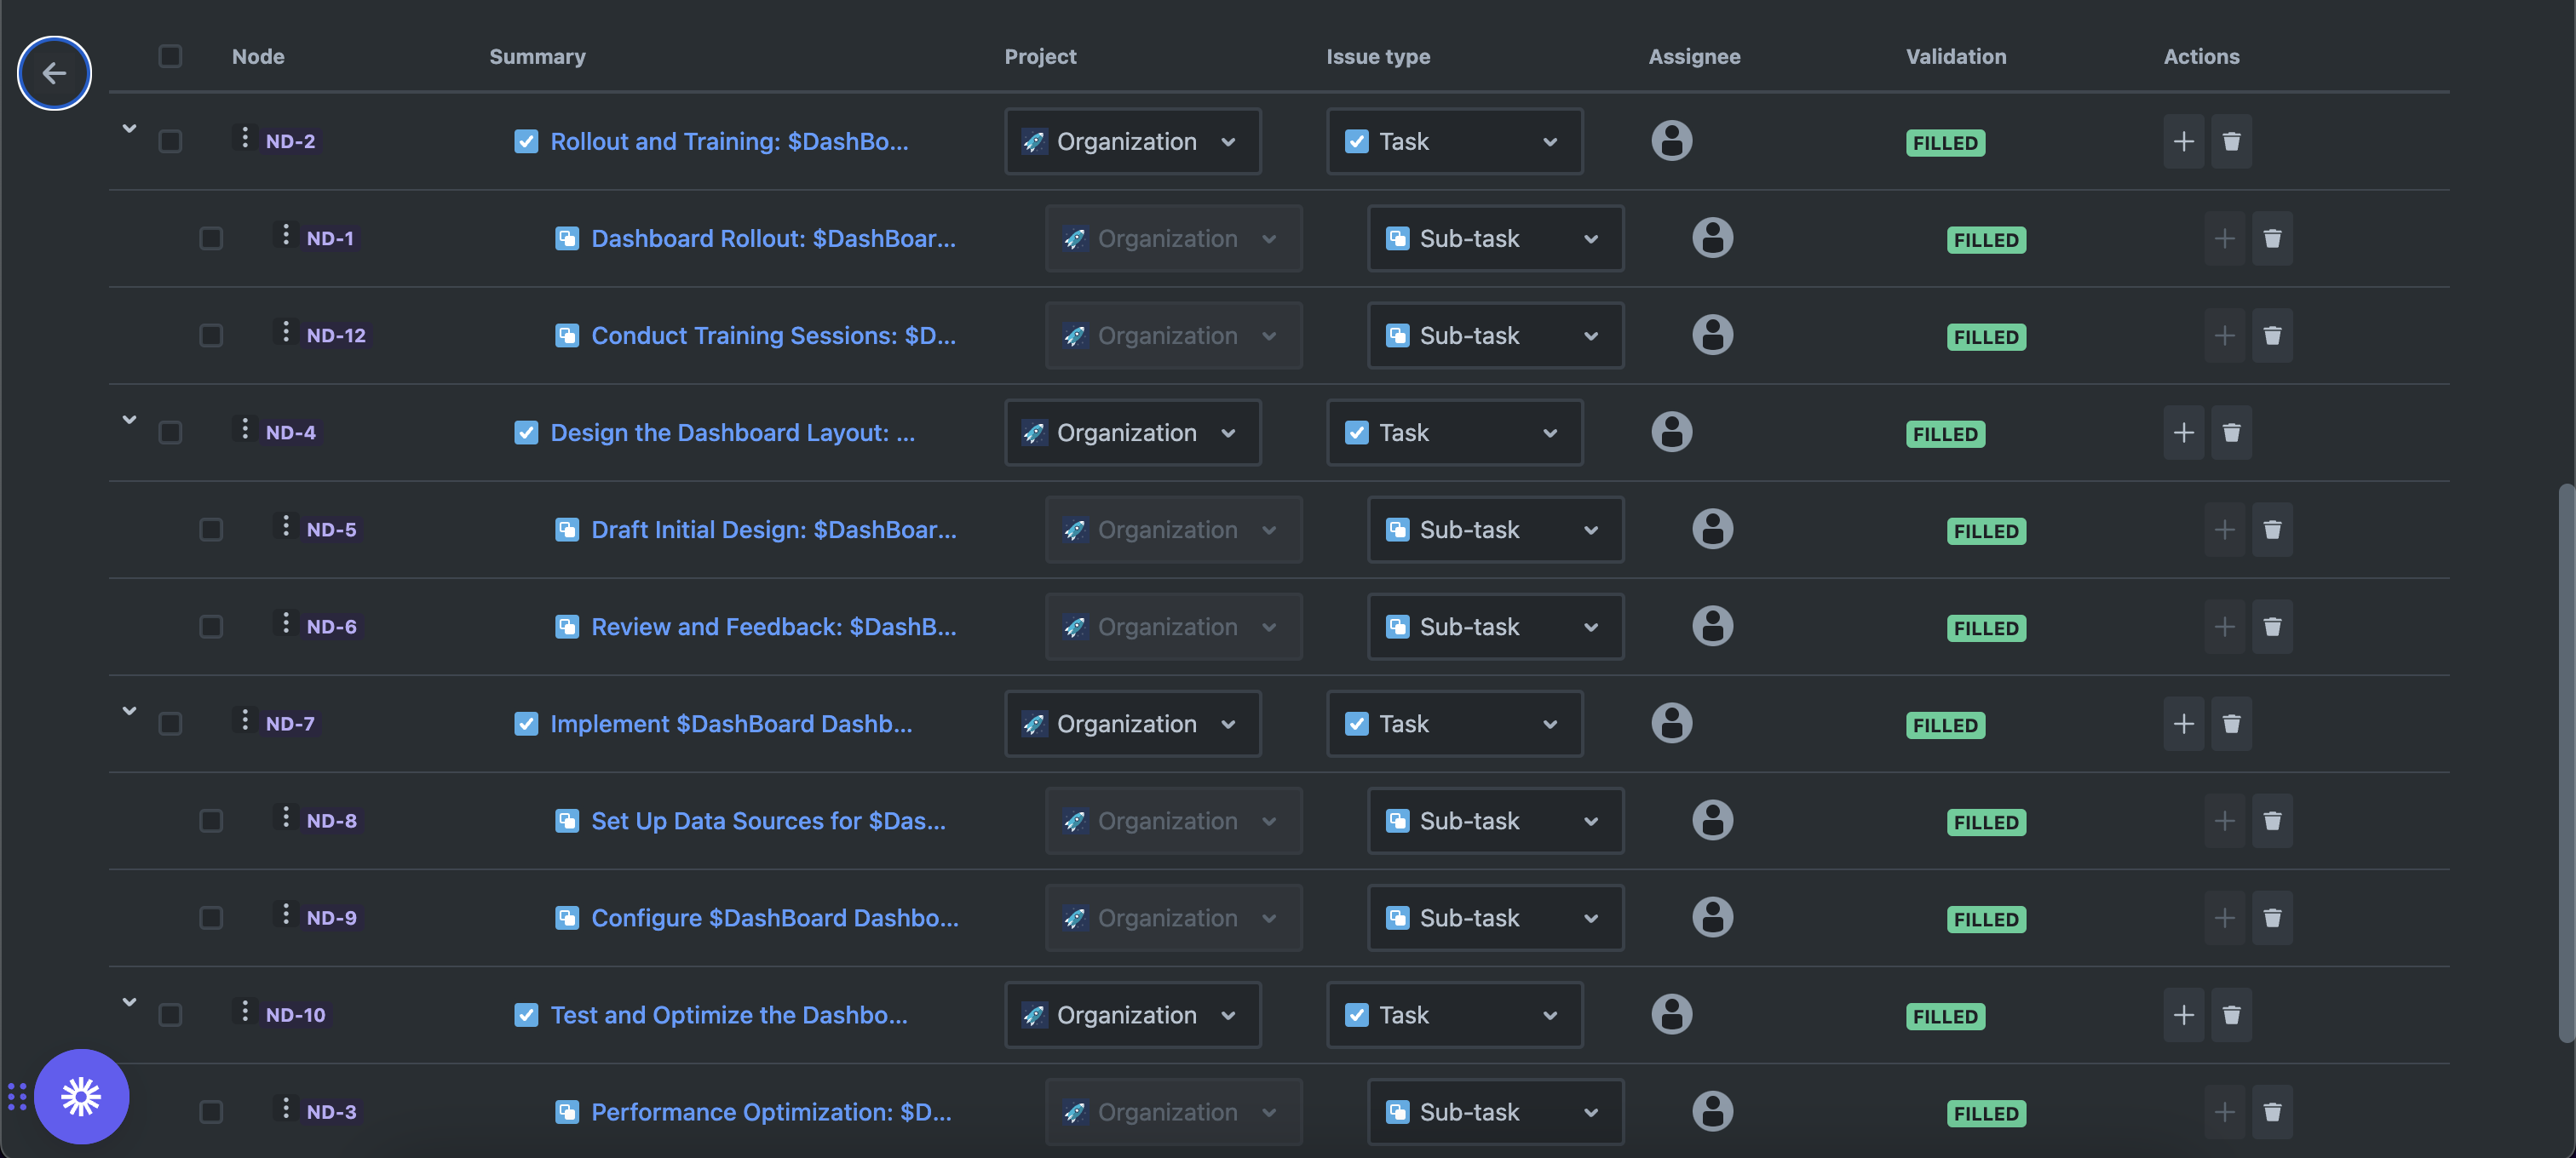Open 'Rollout and Training' summary link
Screen dimensions: 2576x1158
(x=729, y=140)
